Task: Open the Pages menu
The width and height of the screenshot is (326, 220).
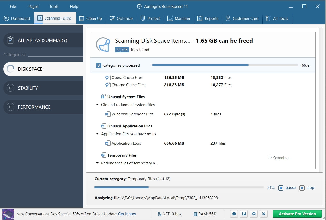Action: pyautogui.click(x=33, y=7)
